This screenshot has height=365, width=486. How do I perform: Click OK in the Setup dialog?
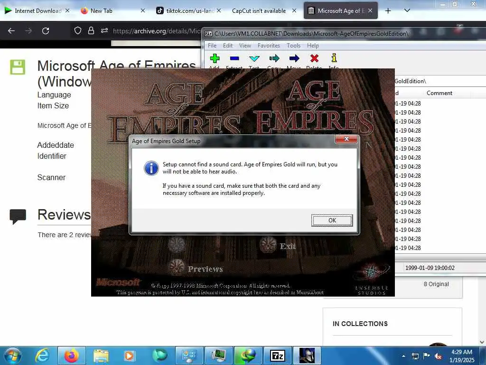332,221
